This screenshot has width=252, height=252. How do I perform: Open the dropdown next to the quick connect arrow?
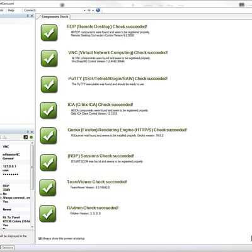(x=93, y=10)
